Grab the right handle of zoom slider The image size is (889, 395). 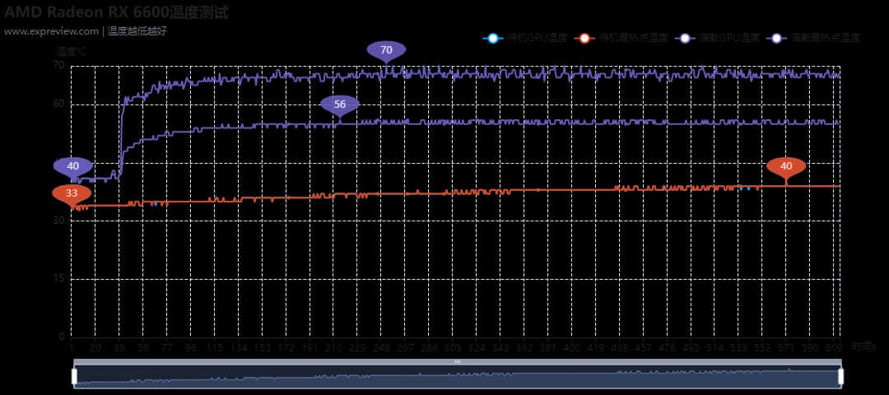[x=840, y=376]
